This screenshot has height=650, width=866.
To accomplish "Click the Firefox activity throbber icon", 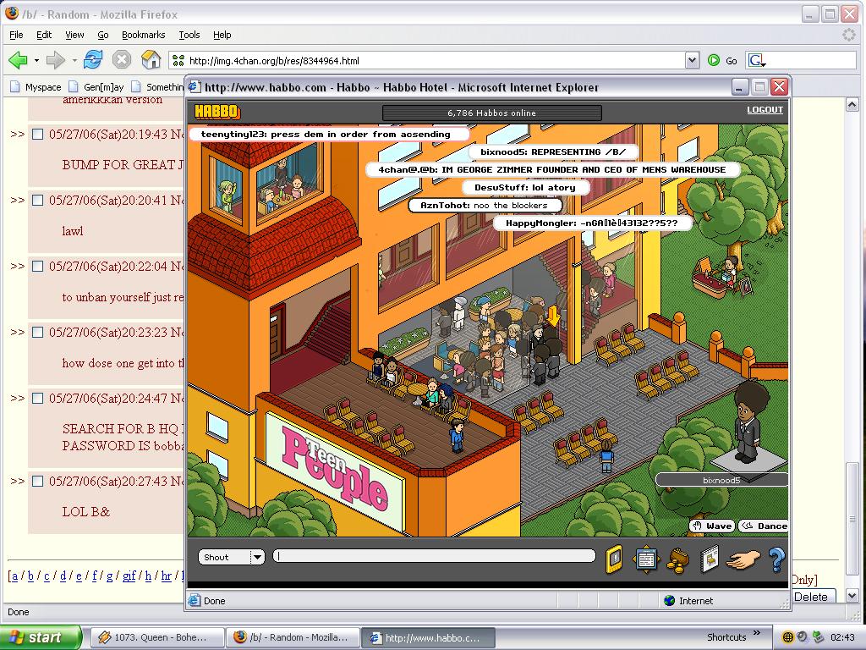I will click(x=849, y=35).
